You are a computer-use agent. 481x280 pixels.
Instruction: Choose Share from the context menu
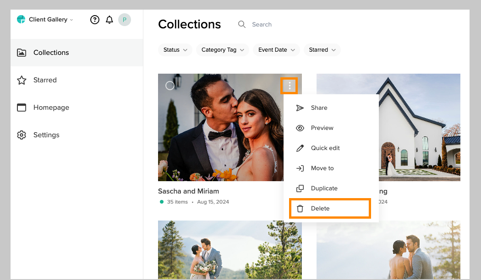point(331,108)
